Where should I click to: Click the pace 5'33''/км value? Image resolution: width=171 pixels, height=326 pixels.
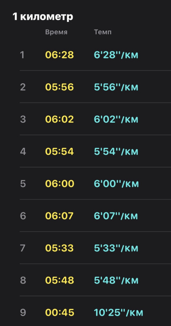point(116,248)
